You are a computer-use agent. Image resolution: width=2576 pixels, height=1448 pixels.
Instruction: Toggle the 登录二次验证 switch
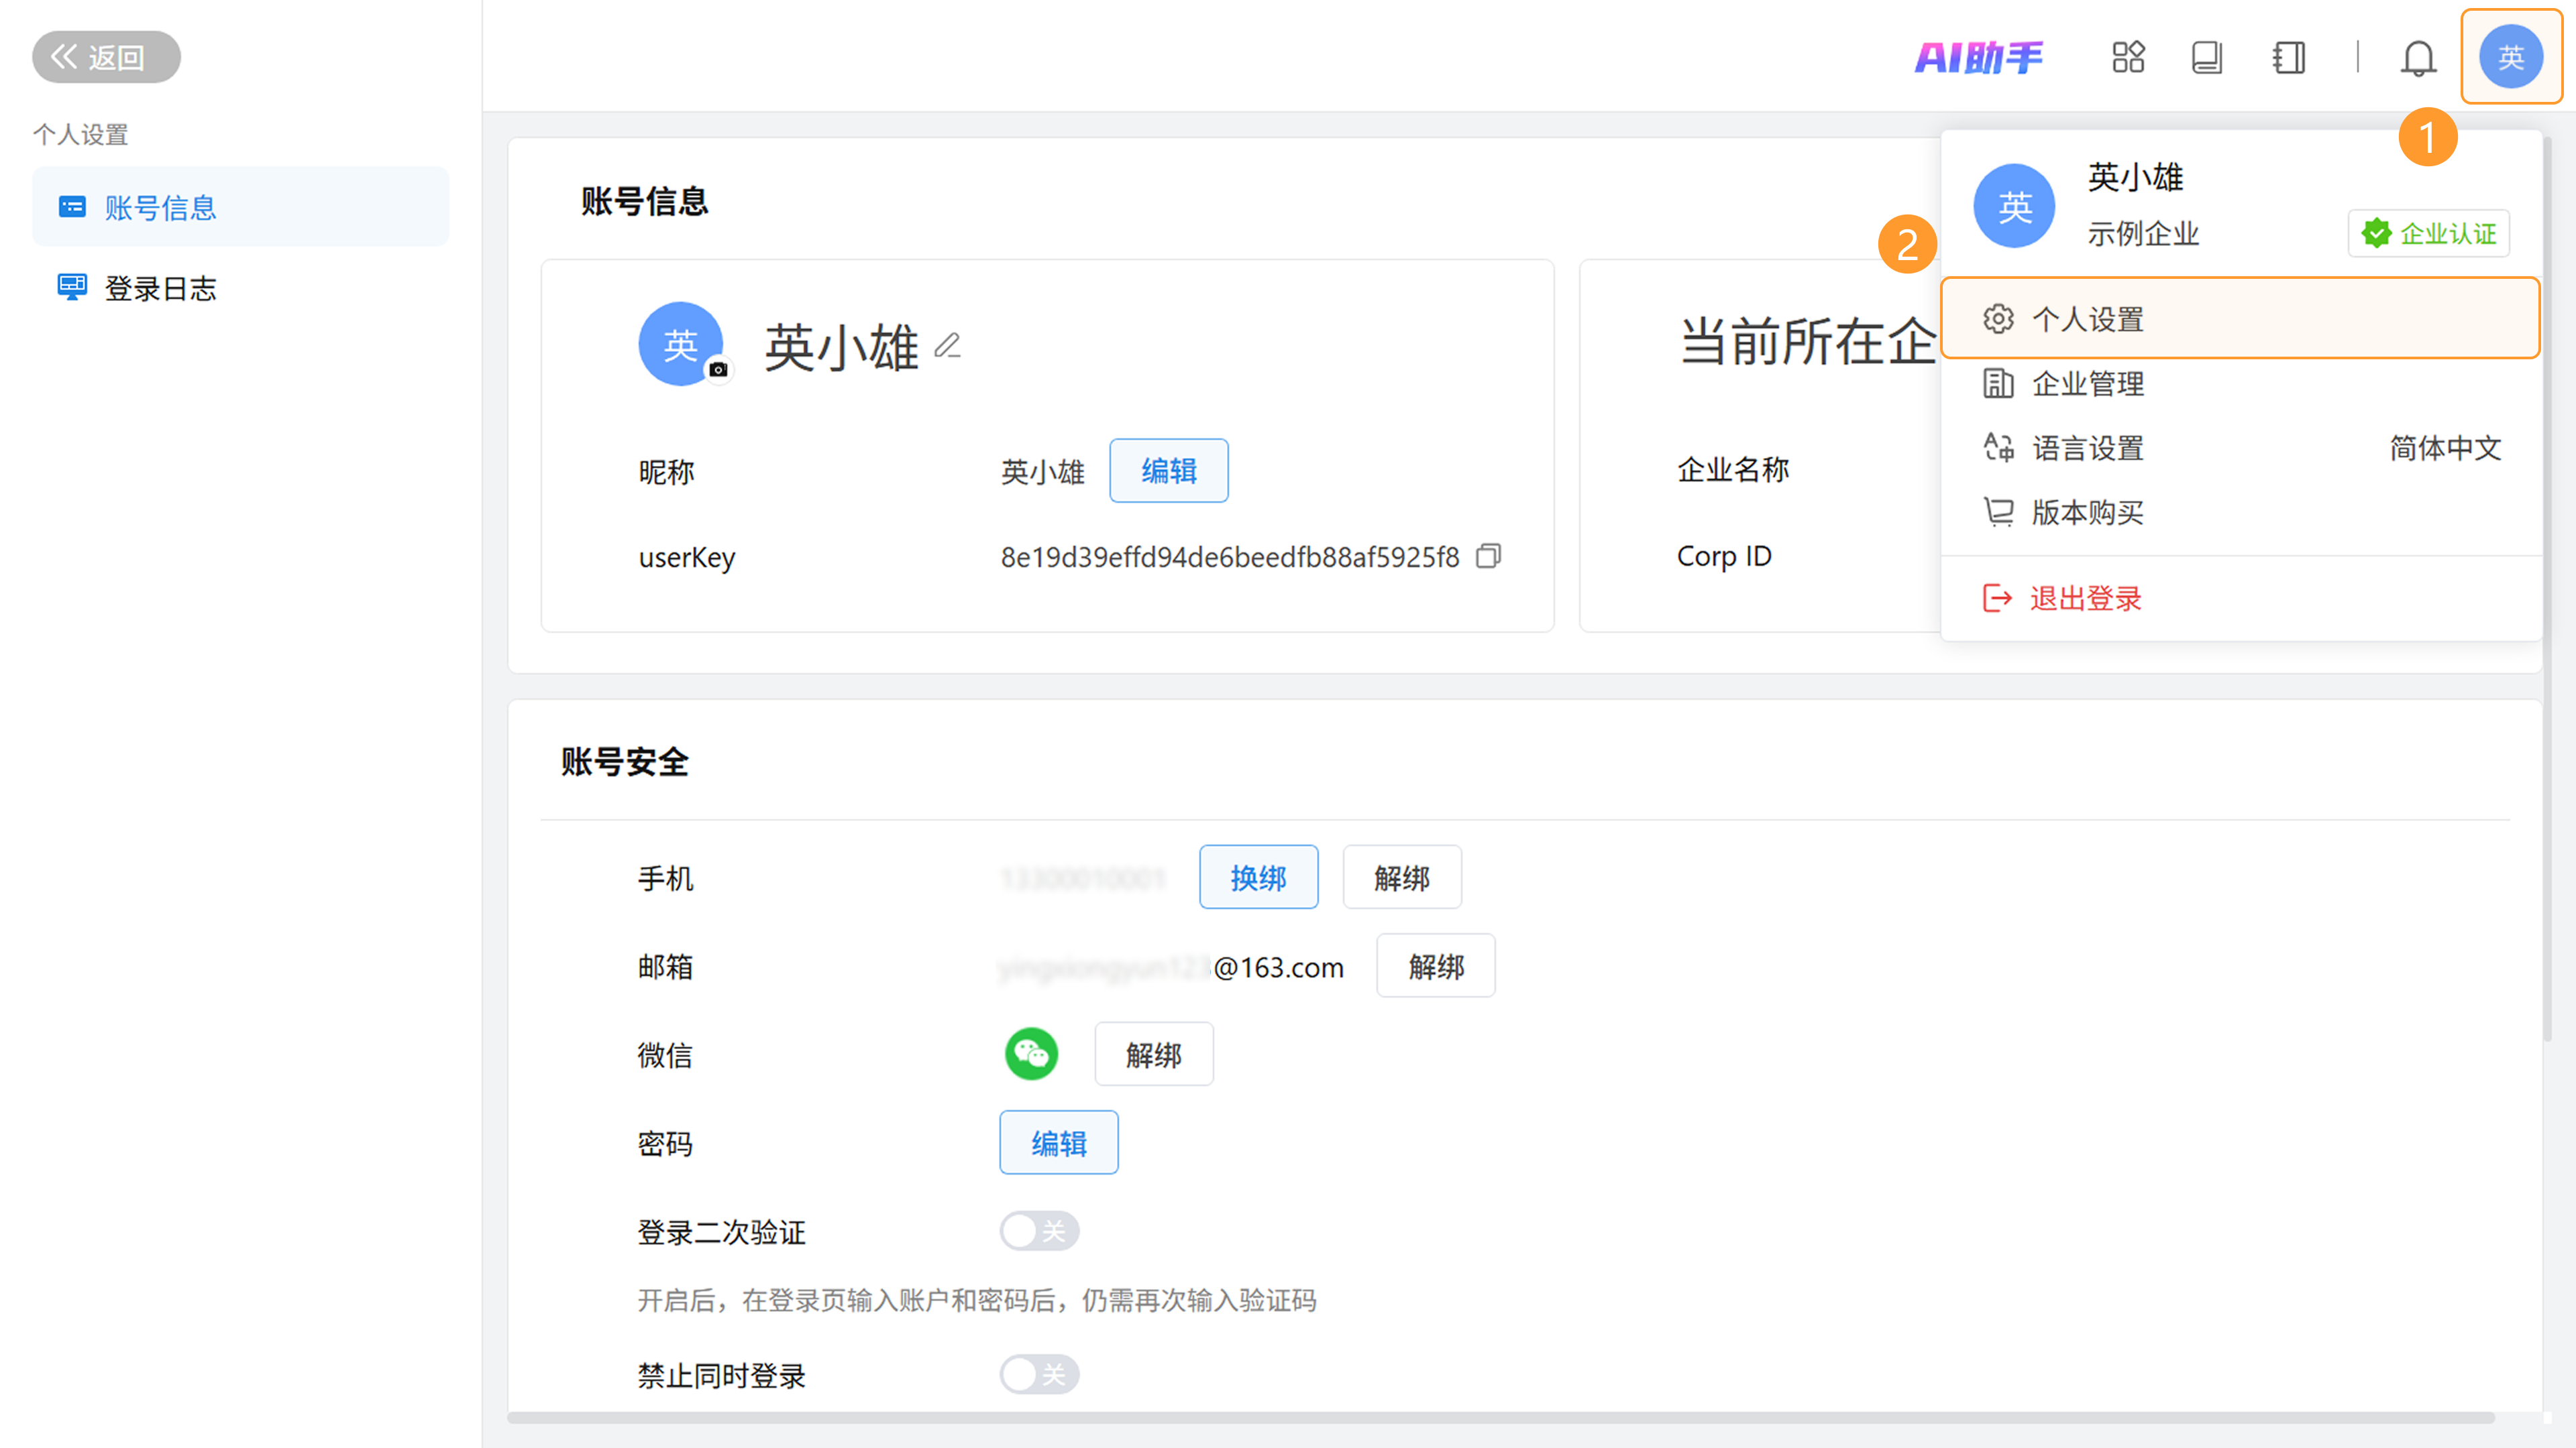[x=1039, y=1231]
